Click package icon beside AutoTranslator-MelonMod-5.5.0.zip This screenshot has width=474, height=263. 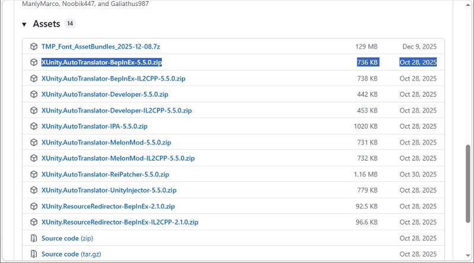point(34,142)
